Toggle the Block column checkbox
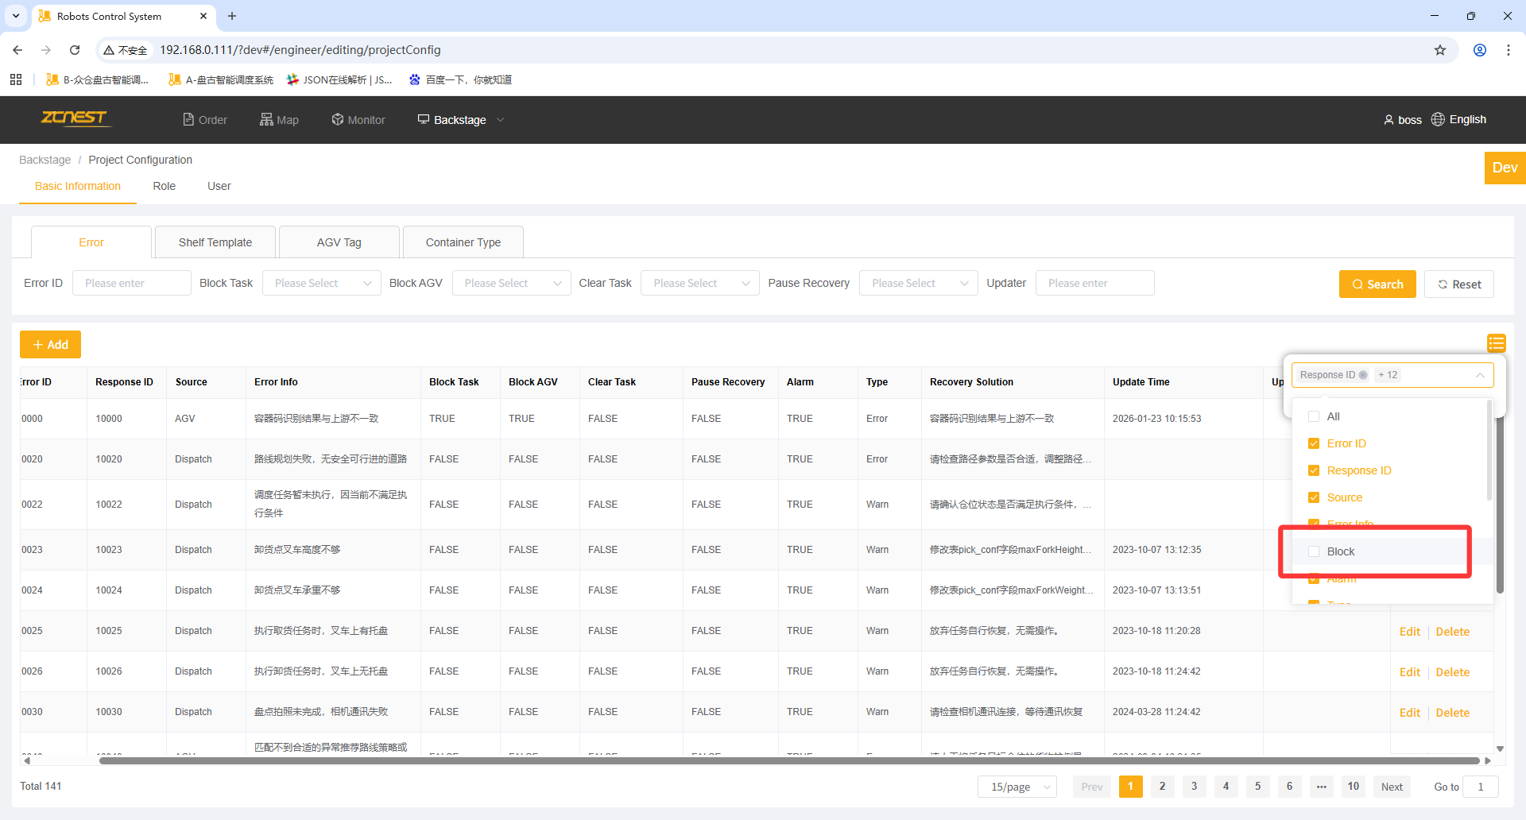 point(1314,551)
